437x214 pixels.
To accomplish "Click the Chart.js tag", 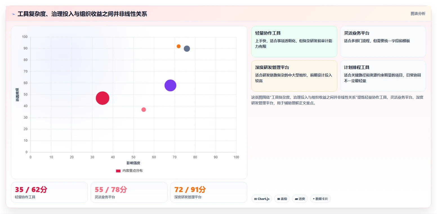I will [262, 199].
